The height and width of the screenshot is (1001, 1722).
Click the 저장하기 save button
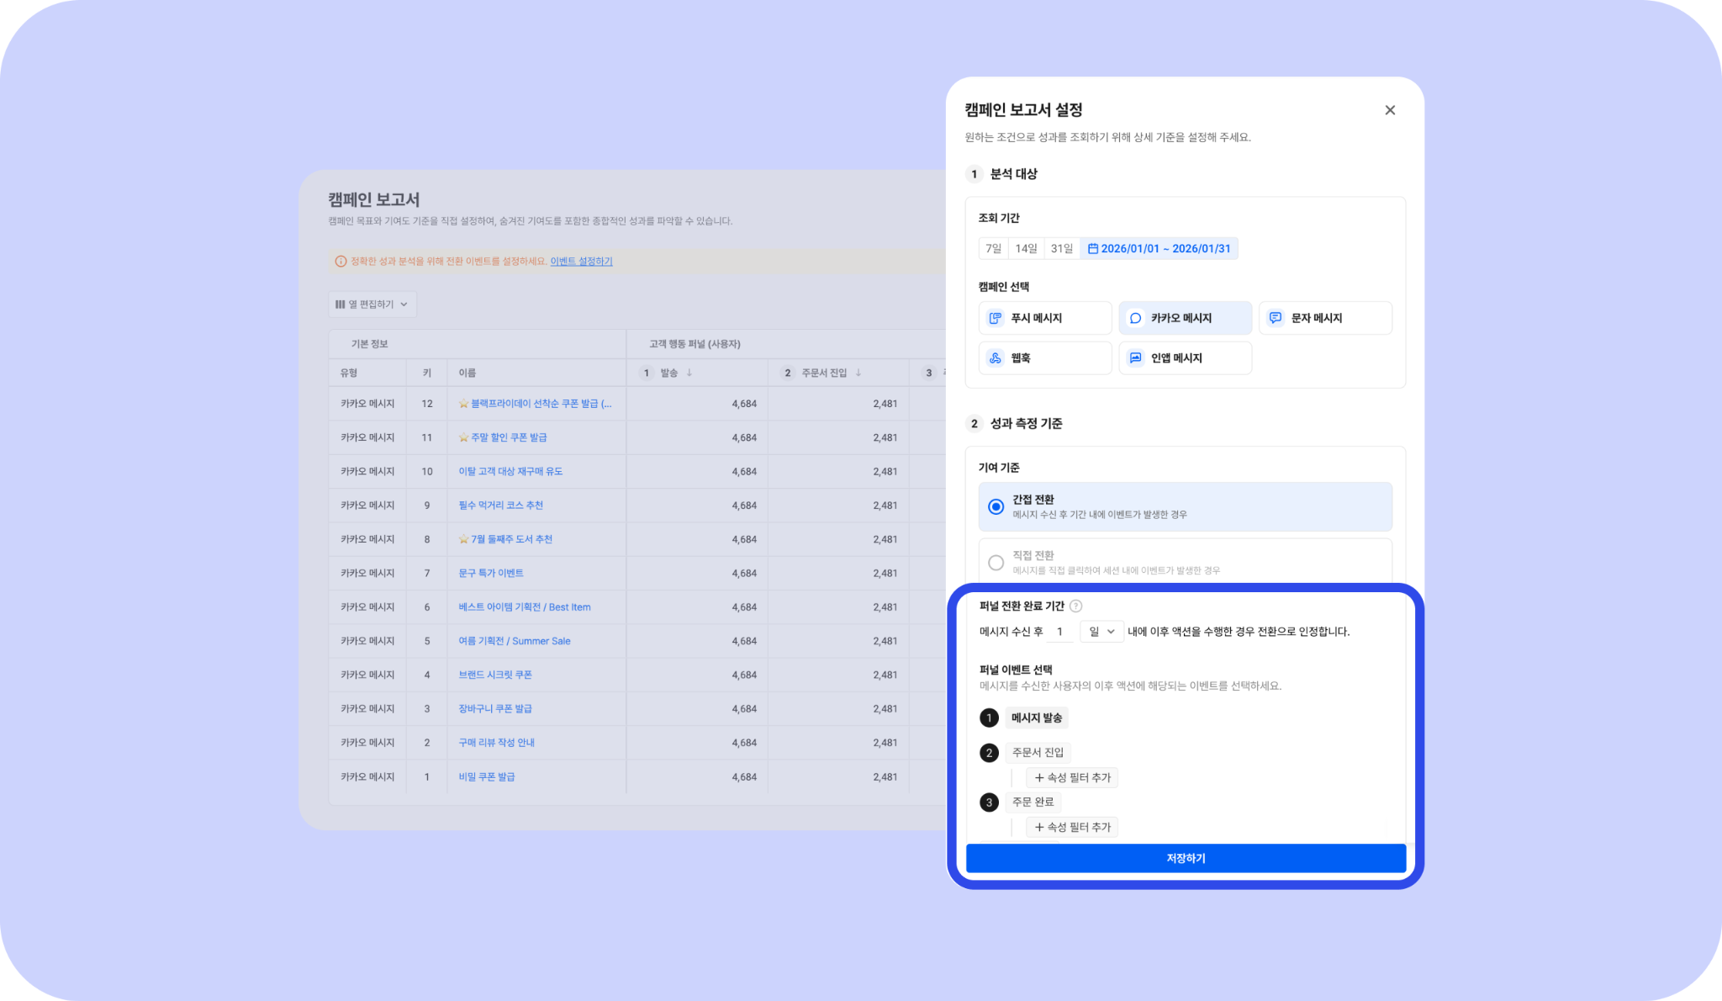(x=1186, y=858)
